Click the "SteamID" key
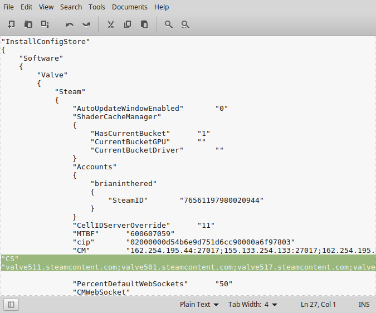The width and height of the screenshot is (376, 313). click(128, 200)
